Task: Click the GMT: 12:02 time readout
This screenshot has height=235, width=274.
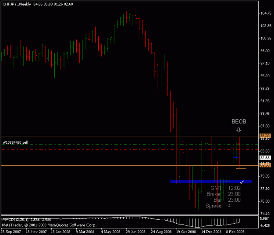Action: click(225, 188)
